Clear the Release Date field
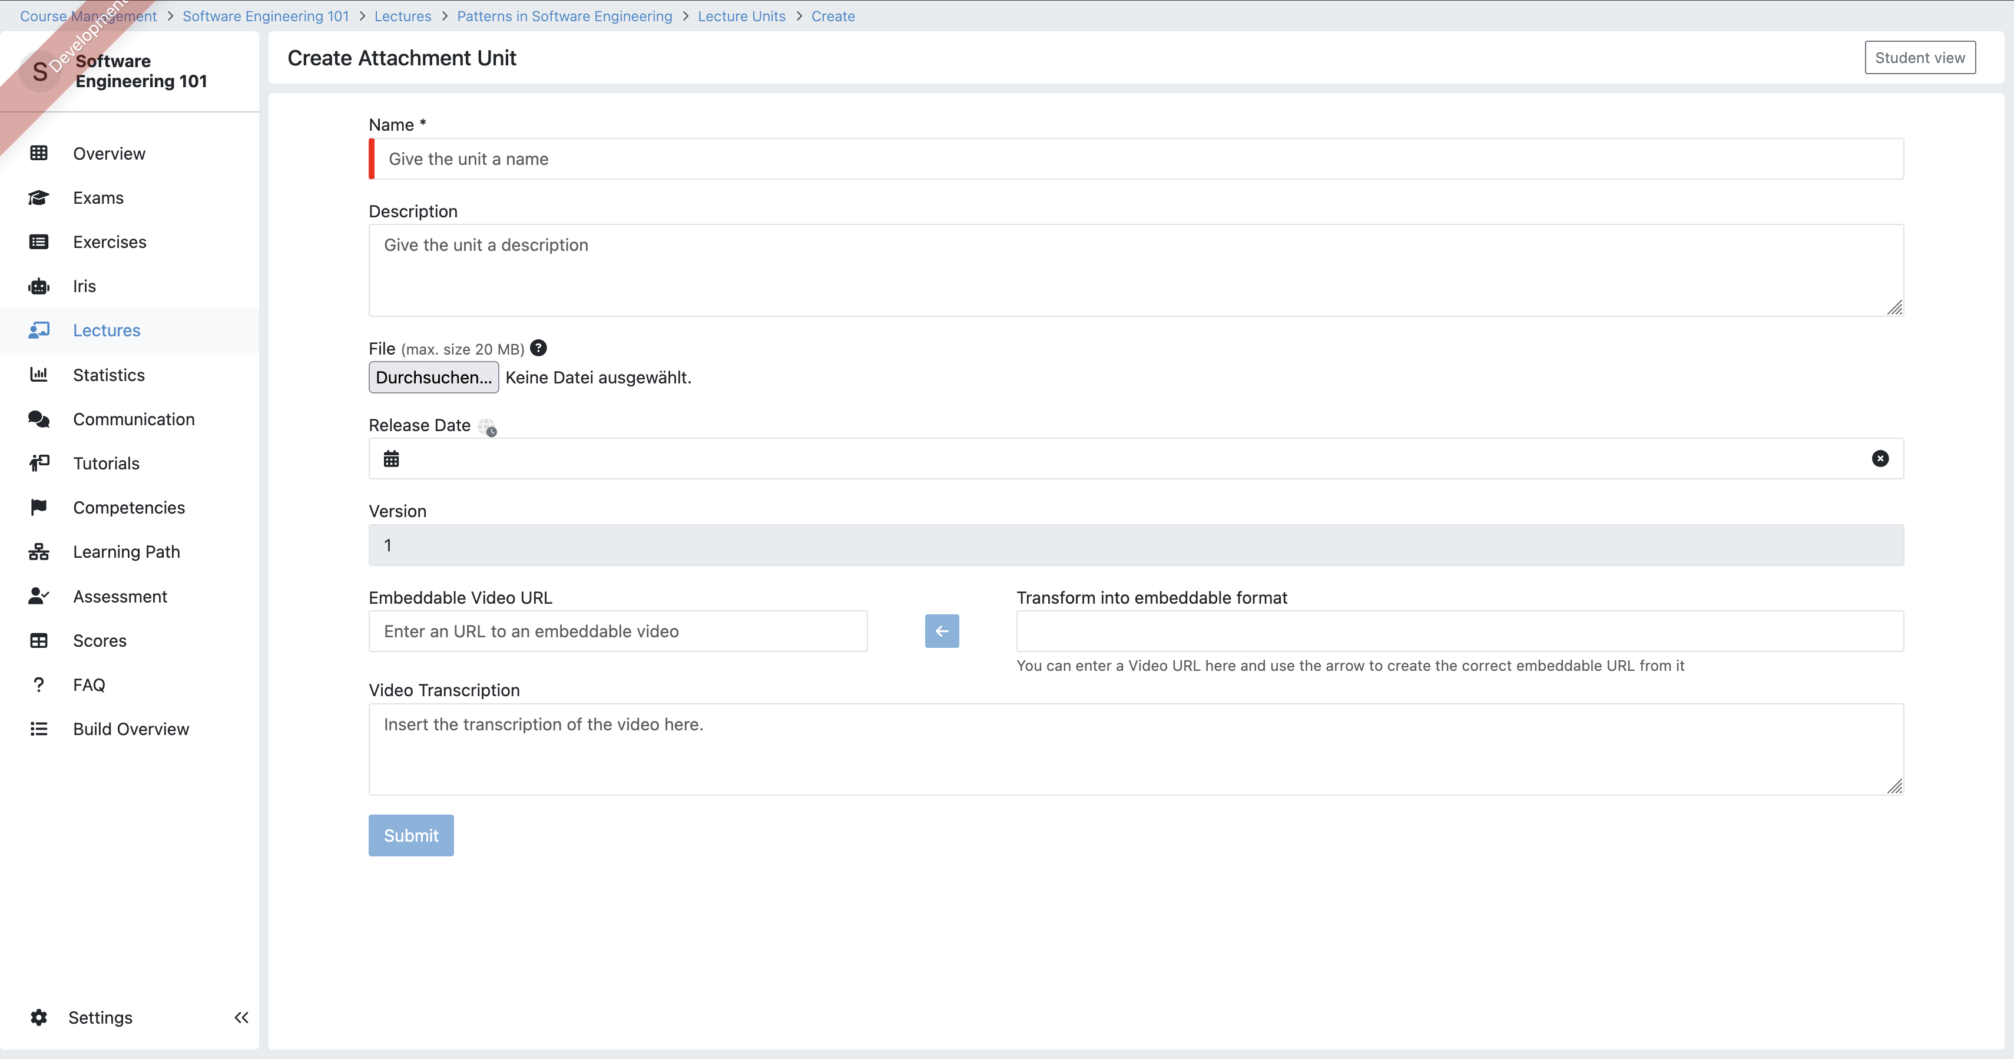Image resolution: width=2014 pixels, height=1059 pixels. pyautogui.click(x=1880, y=458)
